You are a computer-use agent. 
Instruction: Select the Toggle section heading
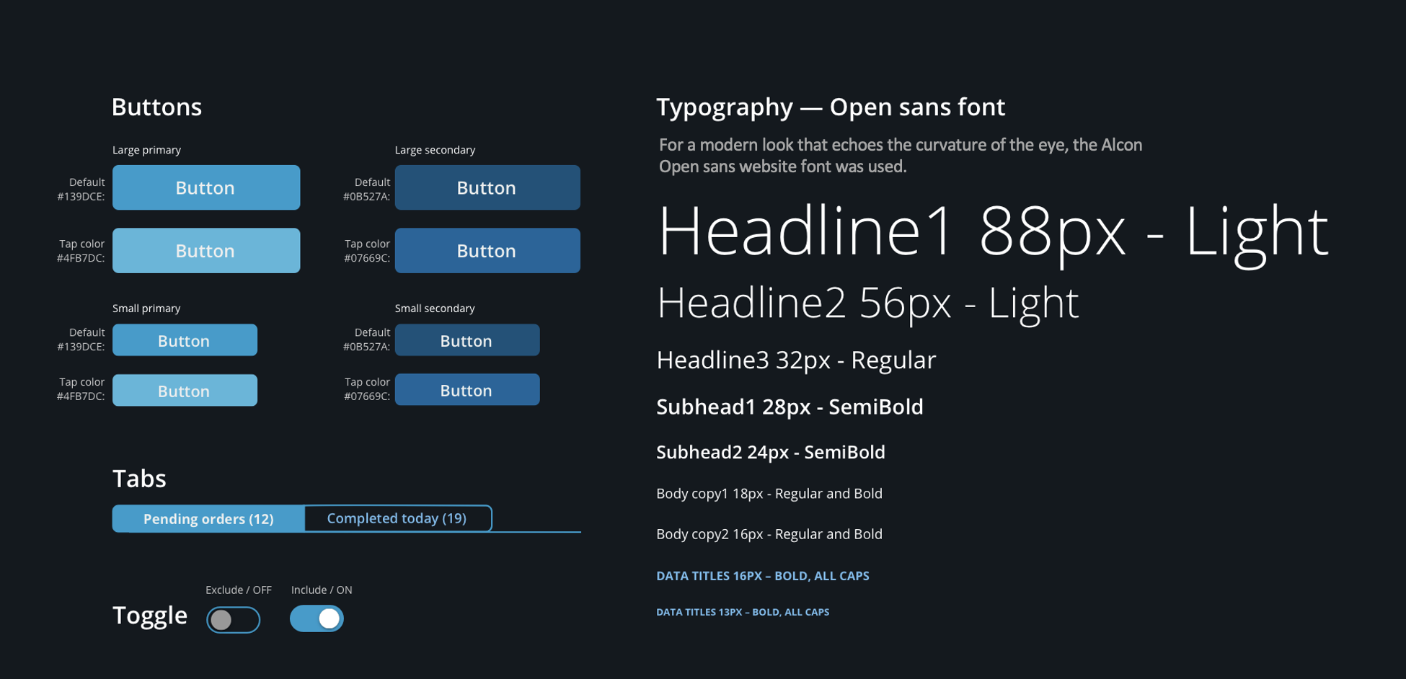[x=150, y=615]
